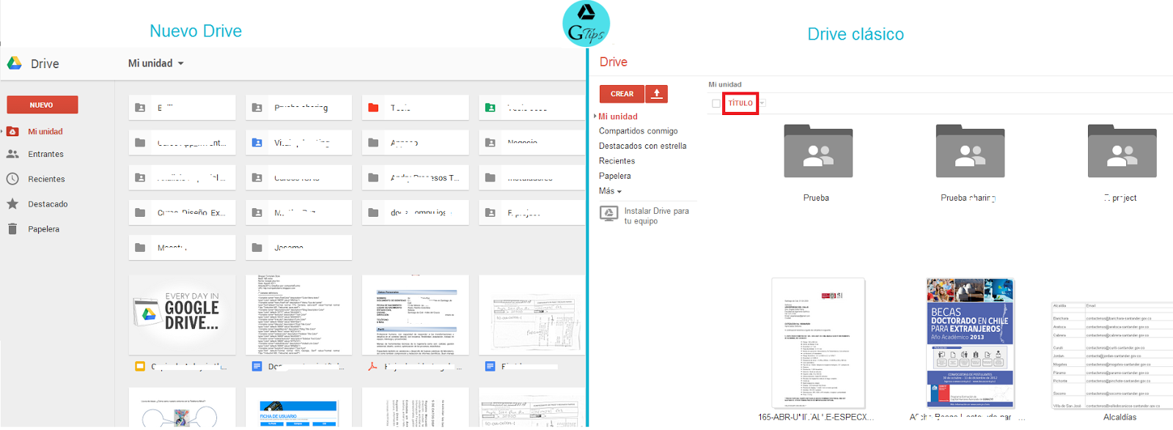The image size is (1173, 430).
Task: Open the 165-ABR document thumbnail
Action: [x=818, y=343]
